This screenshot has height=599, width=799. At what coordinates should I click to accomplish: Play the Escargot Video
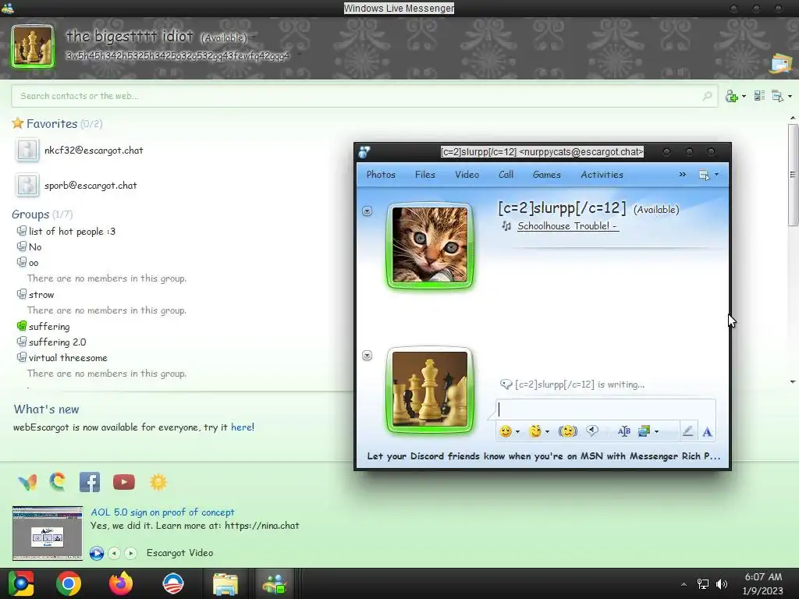coord(97,553)
